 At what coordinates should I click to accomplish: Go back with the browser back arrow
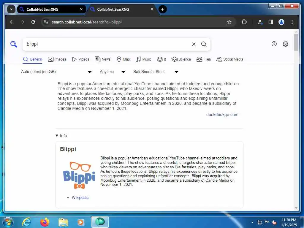[x=12, y=22]
